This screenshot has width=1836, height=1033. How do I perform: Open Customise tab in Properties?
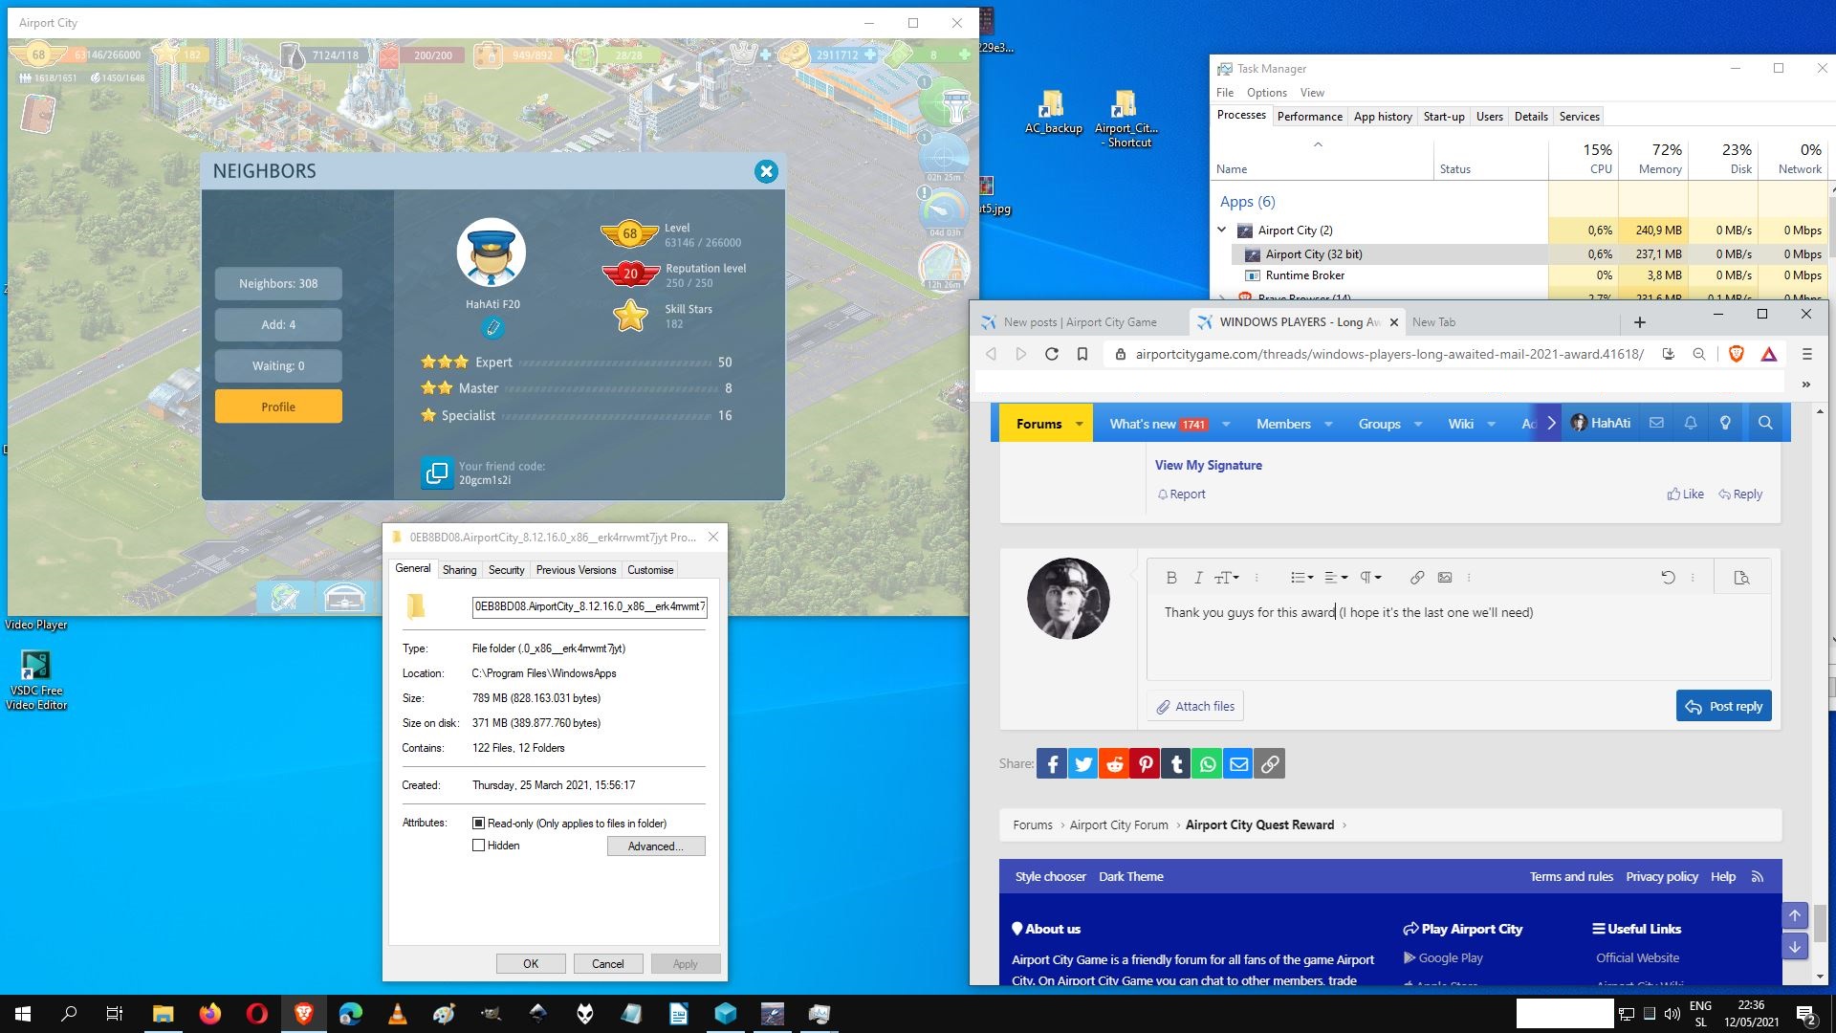click(x=650, y=570)
